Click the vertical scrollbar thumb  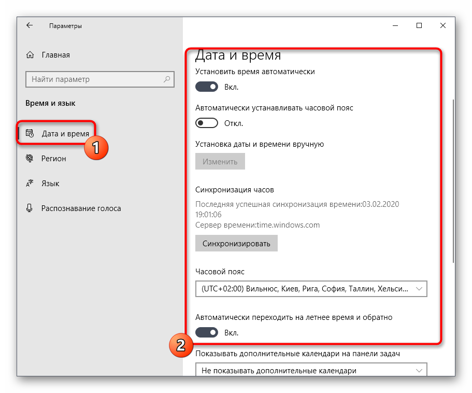click(x=453, y=181)
